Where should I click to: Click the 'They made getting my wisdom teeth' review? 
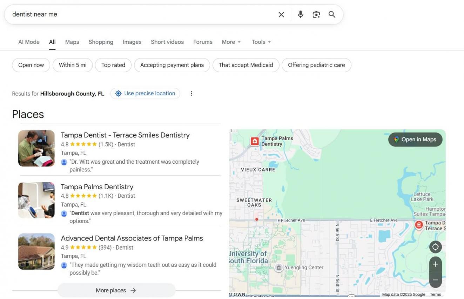point(143,269)
